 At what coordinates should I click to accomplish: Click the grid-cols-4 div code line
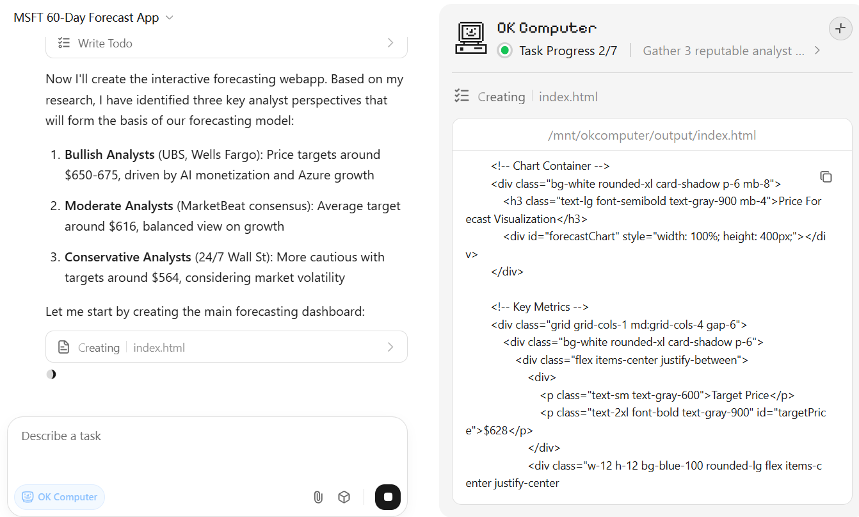[x=619, y=325]
